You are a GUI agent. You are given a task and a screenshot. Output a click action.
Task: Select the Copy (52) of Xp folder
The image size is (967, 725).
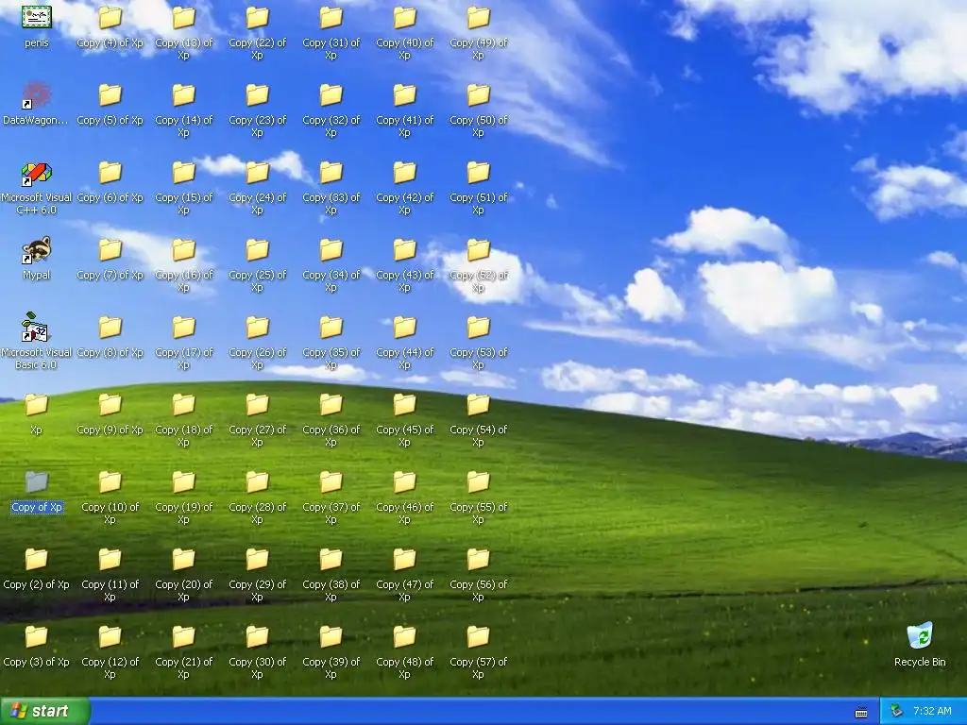[x=478, y=250]
